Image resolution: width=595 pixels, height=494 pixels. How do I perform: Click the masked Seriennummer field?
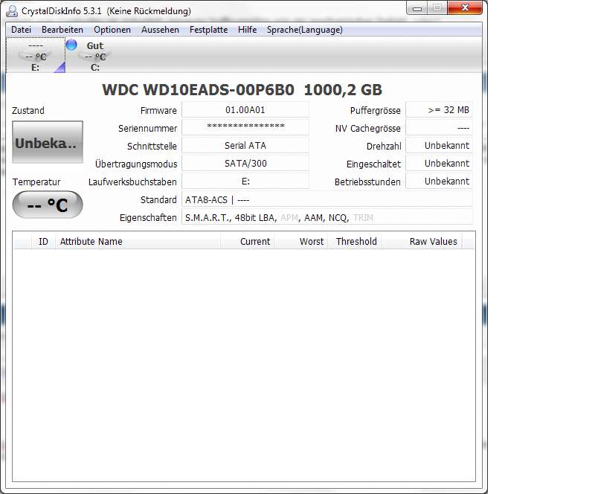(245, 127)
